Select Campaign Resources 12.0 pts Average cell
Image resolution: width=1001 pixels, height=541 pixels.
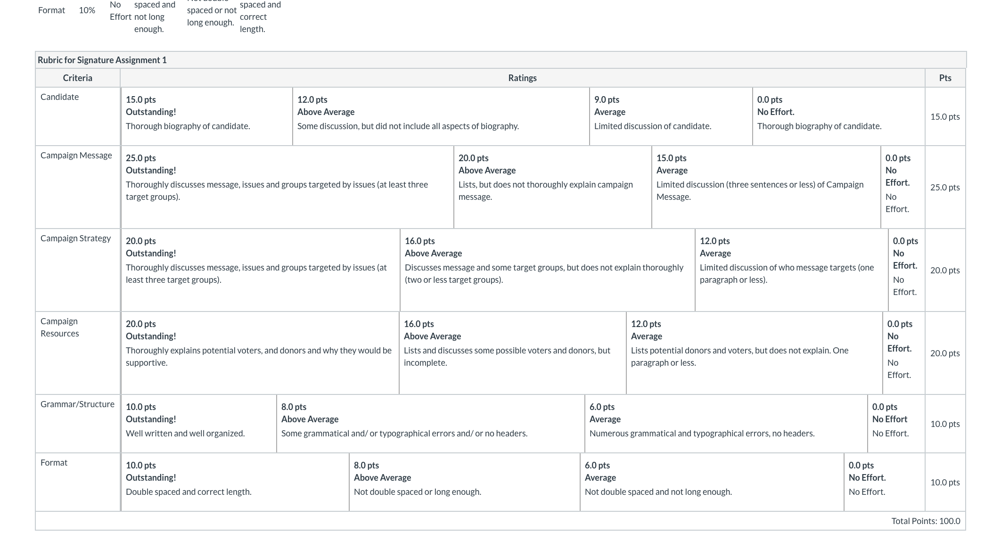click(x=755, y=353)
